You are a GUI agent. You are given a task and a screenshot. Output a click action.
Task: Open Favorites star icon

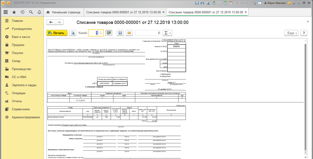click(x=14, y=12)
